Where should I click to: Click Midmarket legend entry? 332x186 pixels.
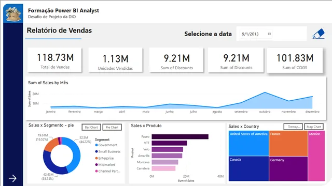[105, 165]
